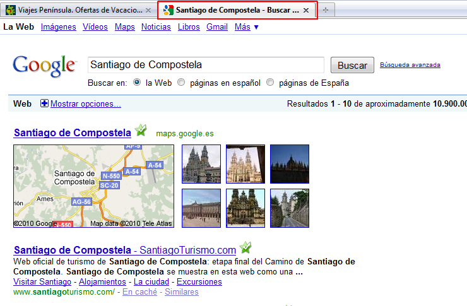Image resolution: width=467 pixels, height=306 pixels.
Task: Open the SantiagoTurismo.com result title
Action: point(125,250)
